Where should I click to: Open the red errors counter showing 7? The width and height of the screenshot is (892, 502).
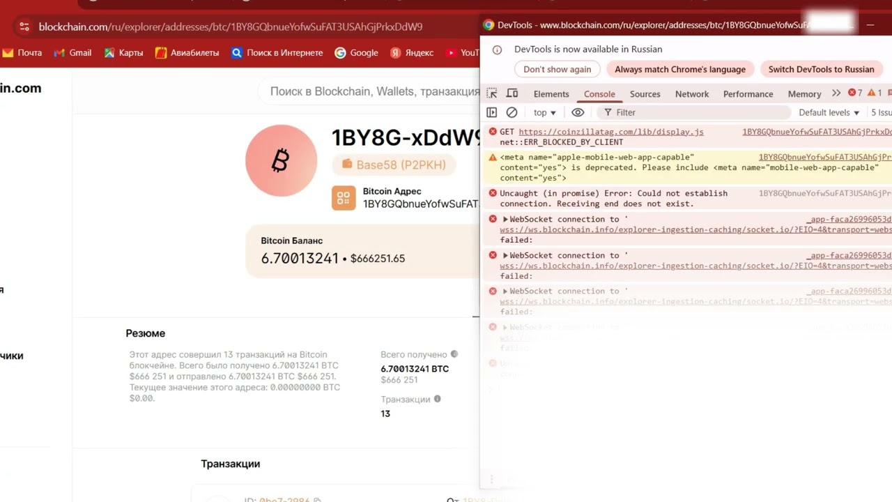click(x=855, y=93)
